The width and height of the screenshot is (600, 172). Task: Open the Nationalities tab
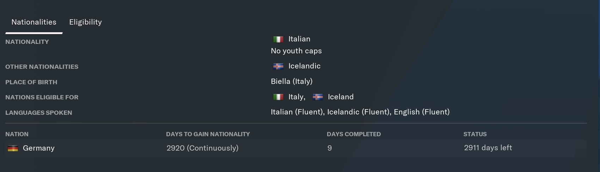(x=34, y=22)
